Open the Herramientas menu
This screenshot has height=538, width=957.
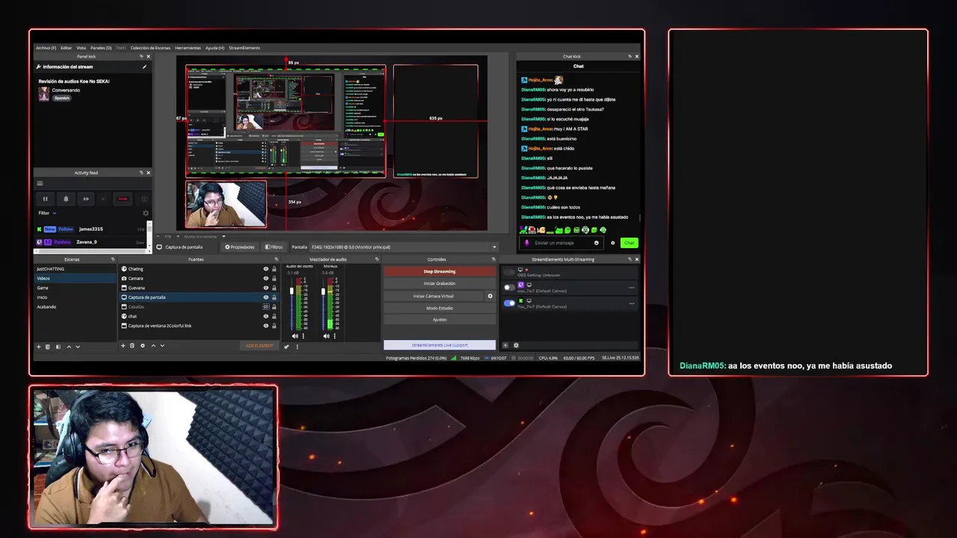point(188,48)
